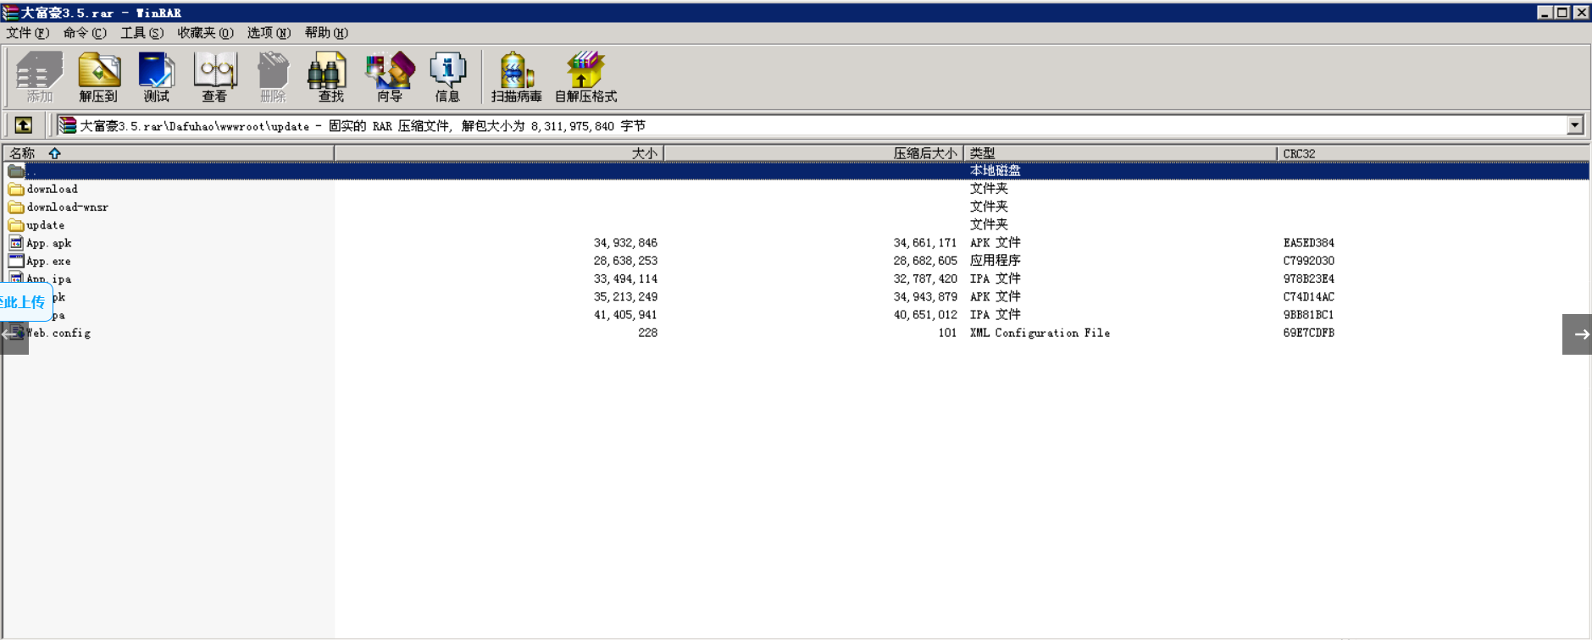The height and width of the screenshot is (640, 1592).
Task: Sort by the CRC32 column header
Action: tap(1432, 153)
